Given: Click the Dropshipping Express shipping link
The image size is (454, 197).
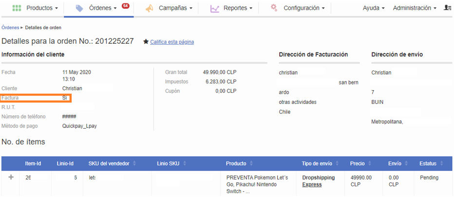Looking at the screenshot, I should pos(318,181).
